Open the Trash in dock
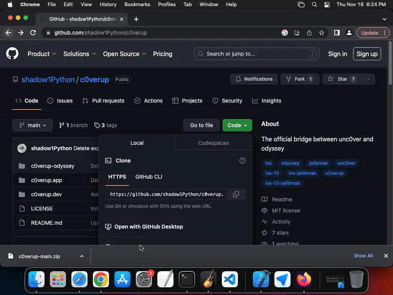Image resolution: width=393 pixels, height=295 pixels. pyautogui.click(x=357, y=279)
